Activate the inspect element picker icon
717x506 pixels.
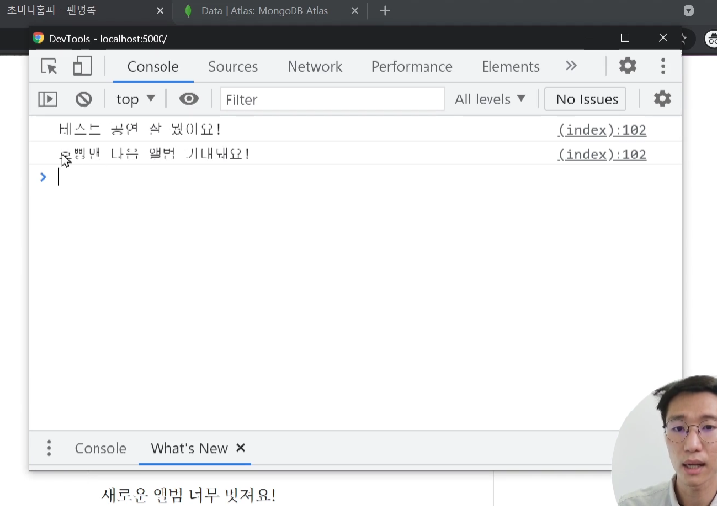(x=49, y=66)
